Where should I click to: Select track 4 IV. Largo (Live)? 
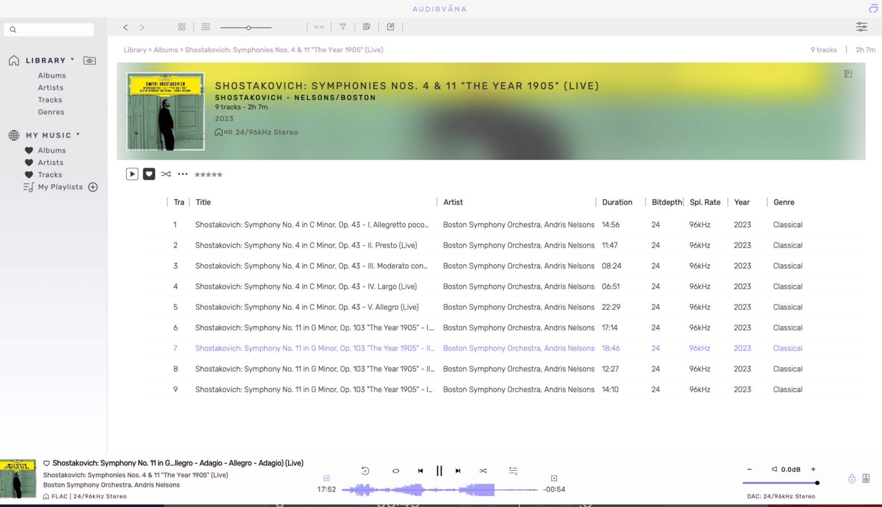pos(503,287)
